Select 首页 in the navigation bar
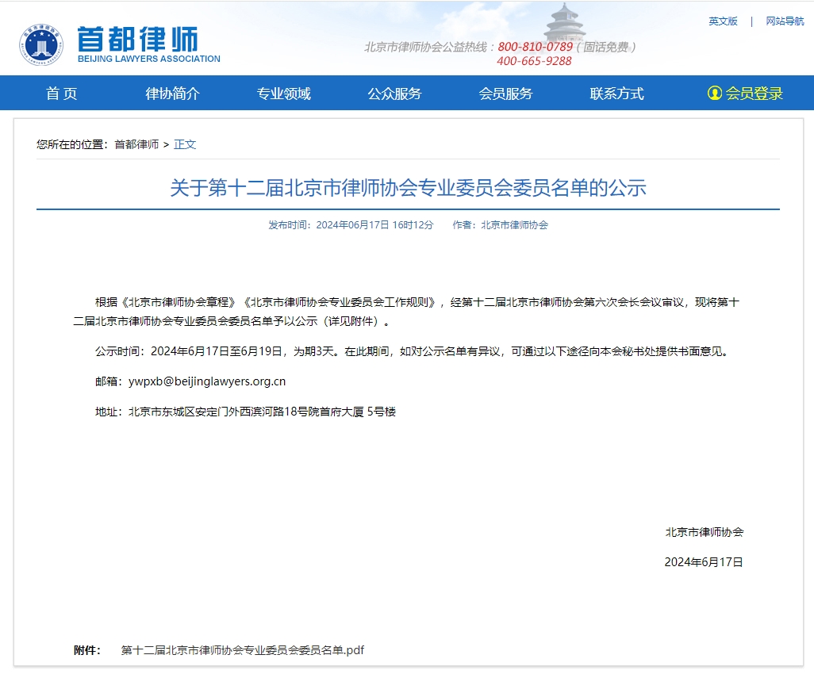Screen dimensions: 814x674 pos(61,93)
